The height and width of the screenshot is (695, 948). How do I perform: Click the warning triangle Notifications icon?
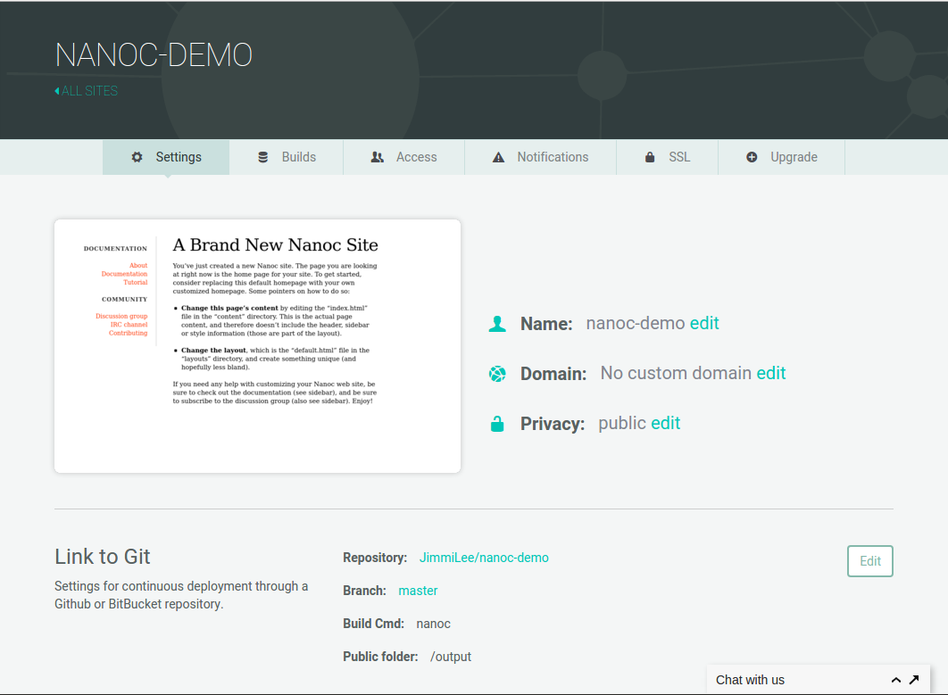coord(498,157)
